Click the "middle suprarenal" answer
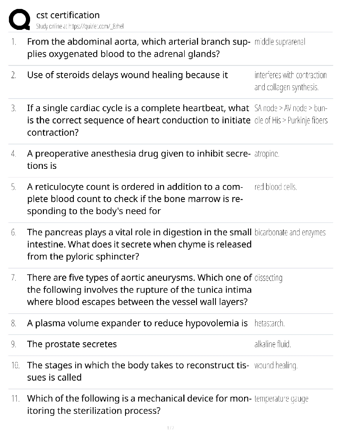This screenshot has width=341, height=442. click(x=280, y=42)
